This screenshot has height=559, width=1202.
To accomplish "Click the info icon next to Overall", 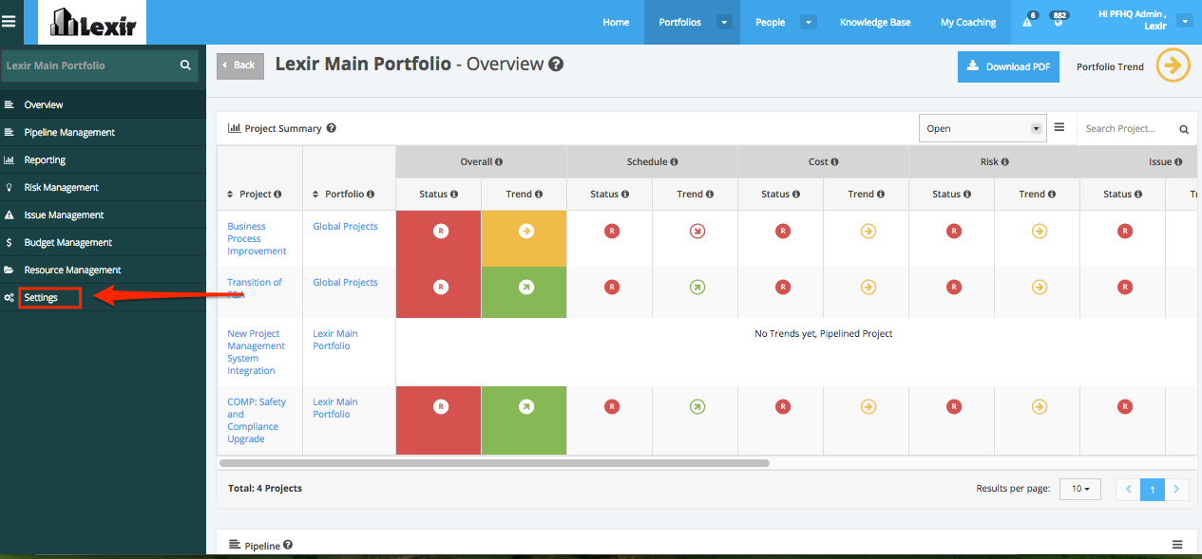I will pos(499,162).
